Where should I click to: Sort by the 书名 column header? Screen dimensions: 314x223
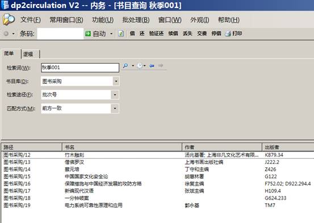click(x=122, y=147)
